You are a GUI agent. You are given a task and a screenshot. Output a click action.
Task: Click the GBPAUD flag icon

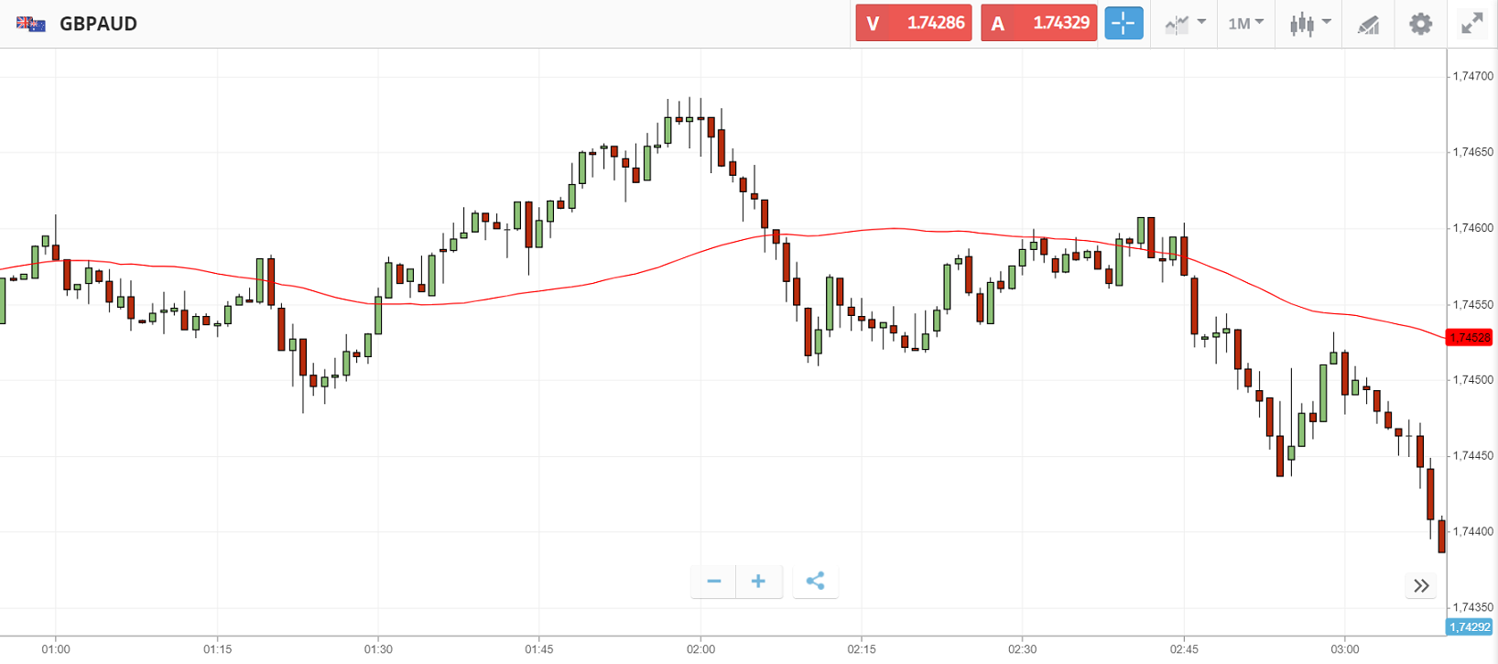point(31,24)
